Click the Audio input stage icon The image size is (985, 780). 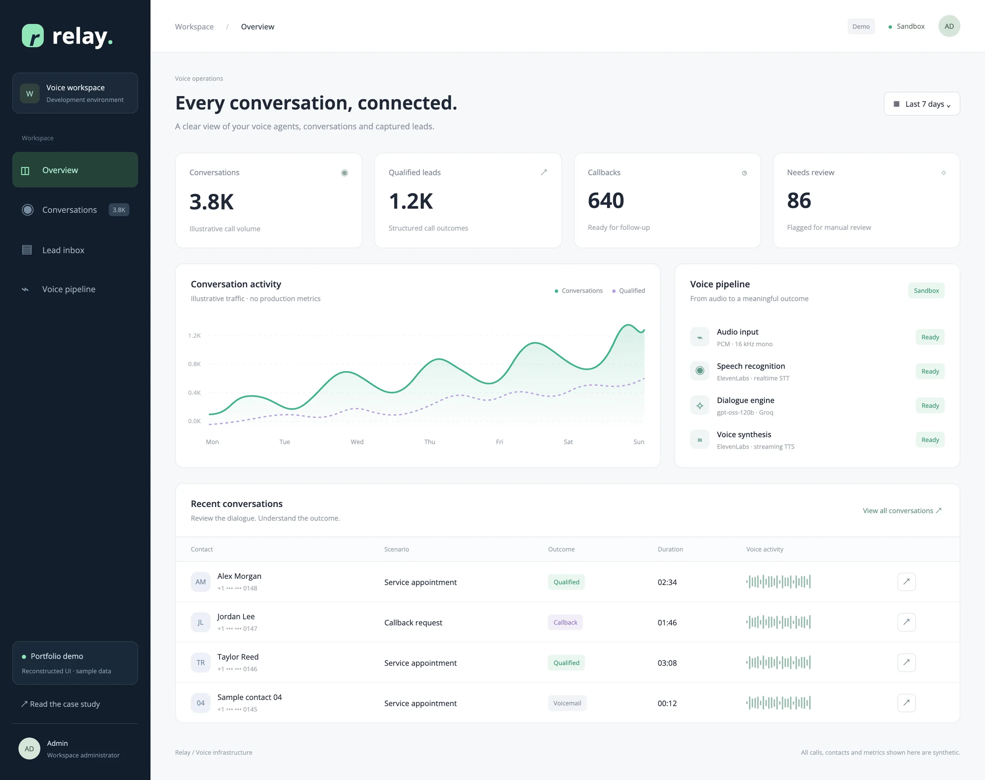coord(699,337)
